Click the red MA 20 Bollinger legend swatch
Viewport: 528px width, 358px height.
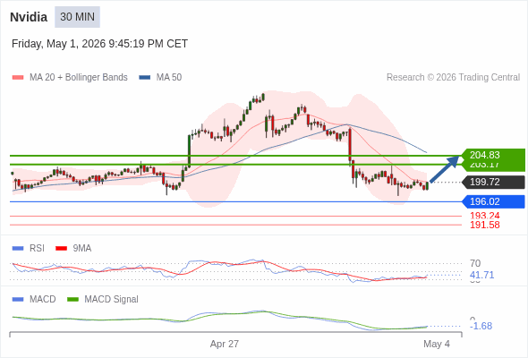(18, 78)
